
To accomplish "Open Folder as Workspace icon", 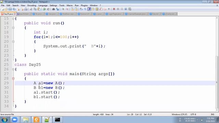I will pyautogui.click(x=105, y=9).
